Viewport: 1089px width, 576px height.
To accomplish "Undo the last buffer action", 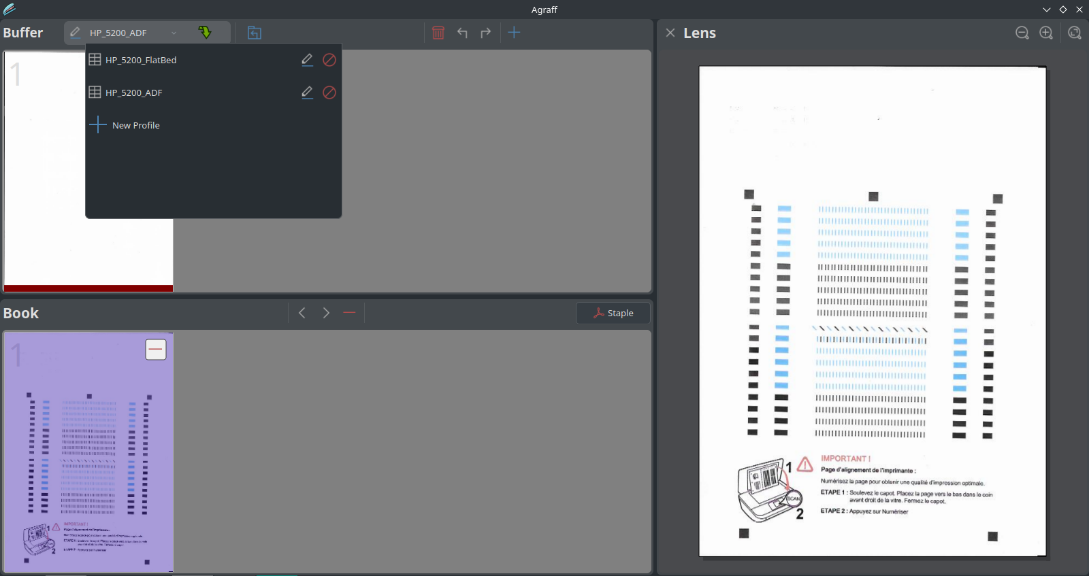I will [x=462, y=33].
